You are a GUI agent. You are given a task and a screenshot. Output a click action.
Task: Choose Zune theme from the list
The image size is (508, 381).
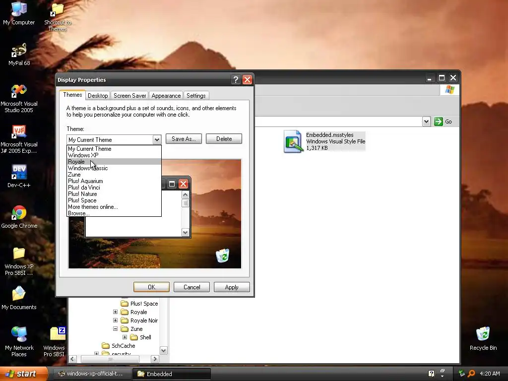pos(114,175)
